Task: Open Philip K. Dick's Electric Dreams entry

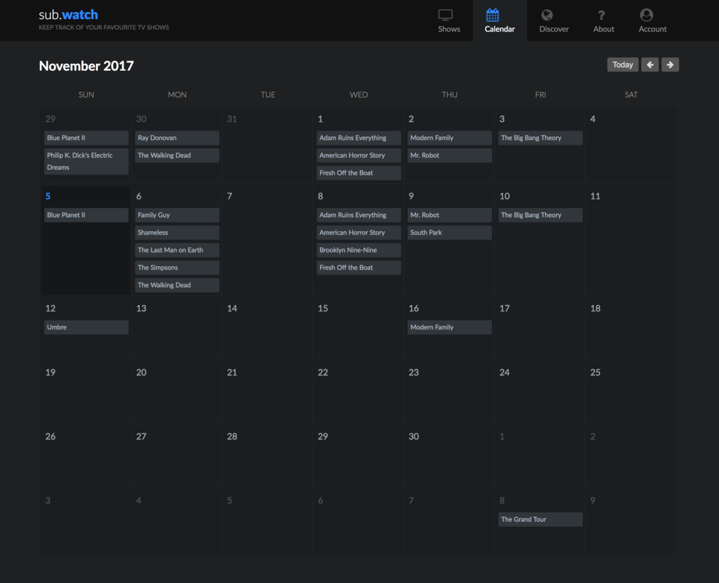Action: [86, 162]
